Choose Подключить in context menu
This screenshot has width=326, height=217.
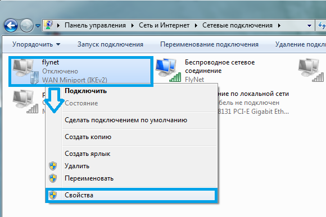coord(132,91)
